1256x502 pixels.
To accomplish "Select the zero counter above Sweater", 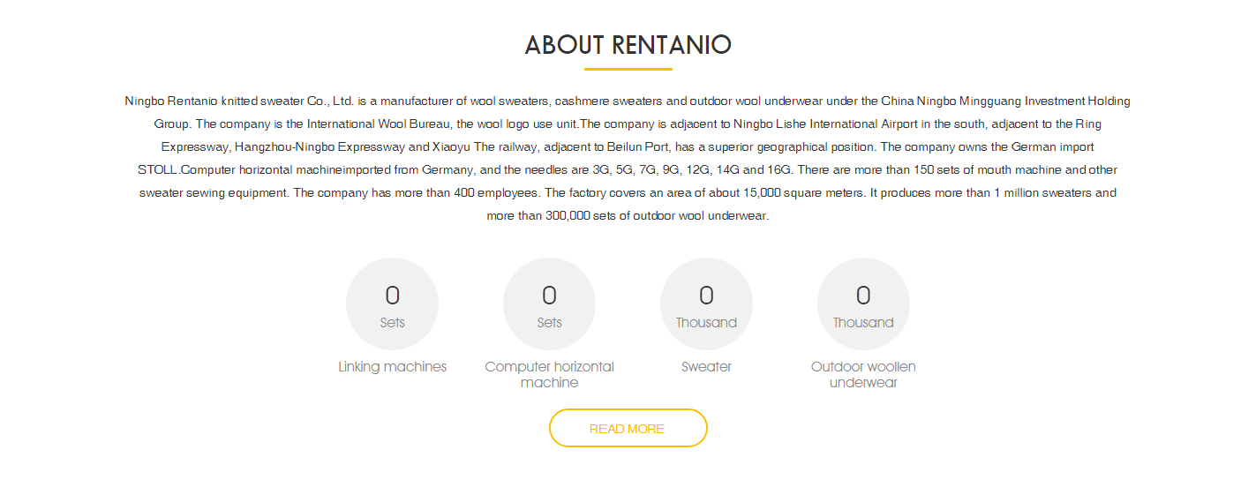I will (x=706, y=296).
